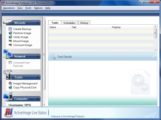The width and height of the screenshot is (161, 120).
Task: Click the Username: RPG text
Action: click(20, 105)
